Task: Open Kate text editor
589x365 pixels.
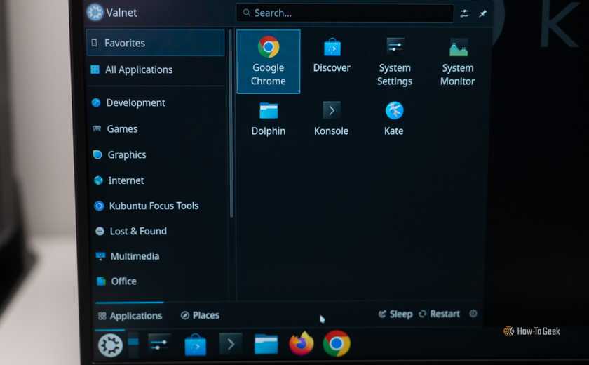Action: point(393,119)
